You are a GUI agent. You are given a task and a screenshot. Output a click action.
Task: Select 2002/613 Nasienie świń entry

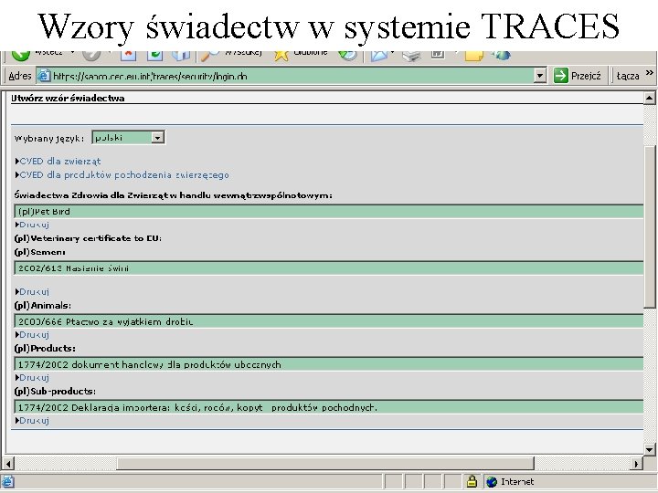pyautogui.click(x=329, y=267)
